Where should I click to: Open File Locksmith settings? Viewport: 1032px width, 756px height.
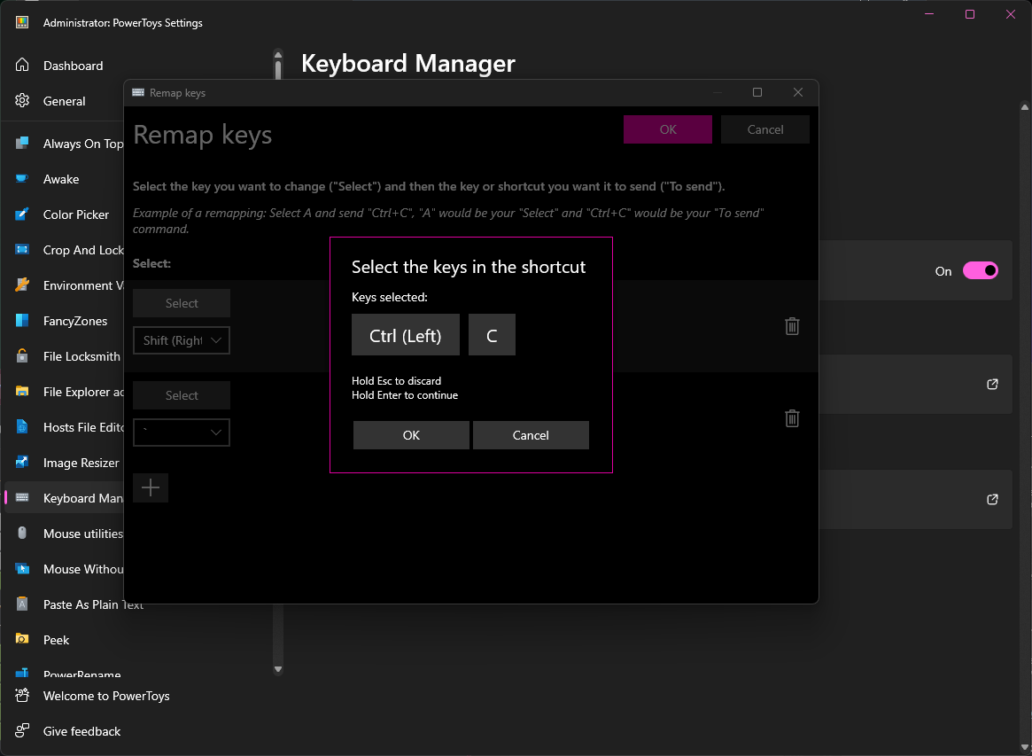tap(82, 356)
